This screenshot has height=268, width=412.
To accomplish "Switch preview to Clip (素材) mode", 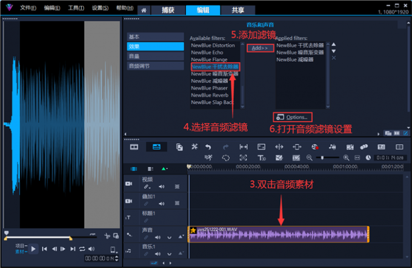I will (20, 252).
